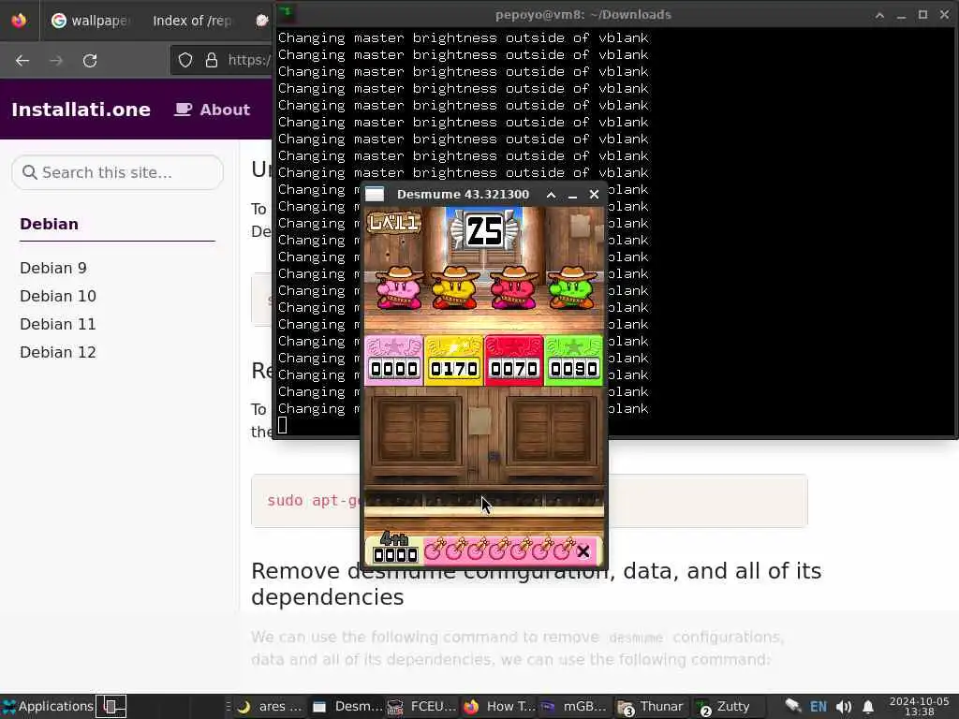Switch to the ares taskbar window
This screenshot has width=959, height=719.
[x=270, y=706]
